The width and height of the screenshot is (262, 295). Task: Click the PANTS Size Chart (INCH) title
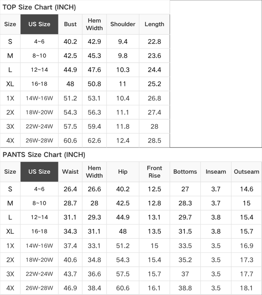click(44, 155)
